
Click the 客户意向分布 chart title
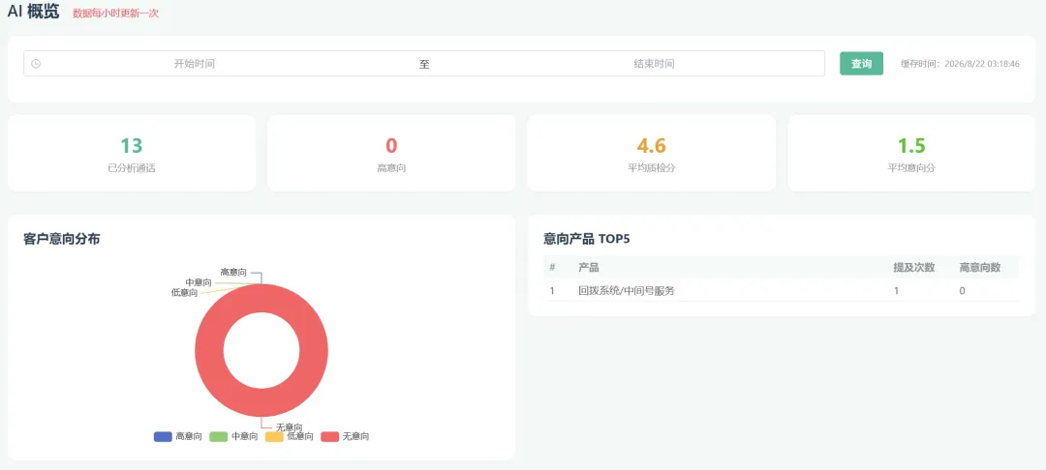[x=61, y=239]
